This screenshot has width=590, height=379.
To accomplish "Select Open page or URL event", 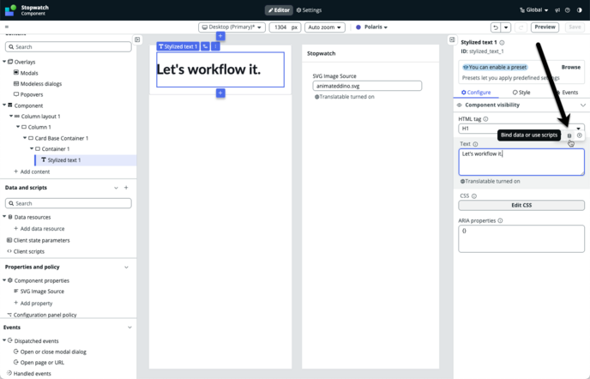I will (x=39, y=363).
